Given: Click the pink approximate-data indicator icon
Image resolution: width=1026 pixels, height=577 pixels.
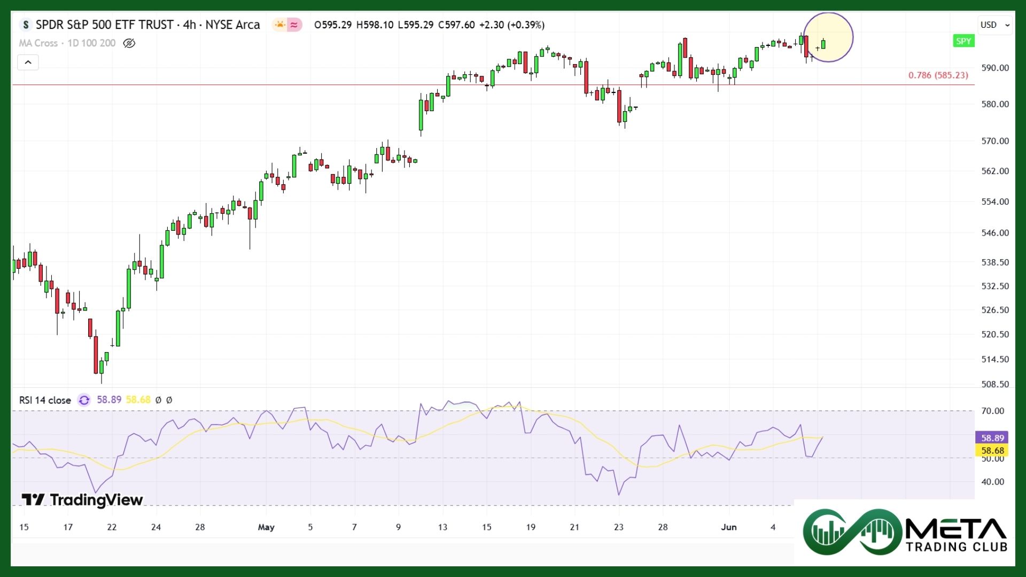Looking at the screenshot, I should pyautogui.click(x=294, y=25).
